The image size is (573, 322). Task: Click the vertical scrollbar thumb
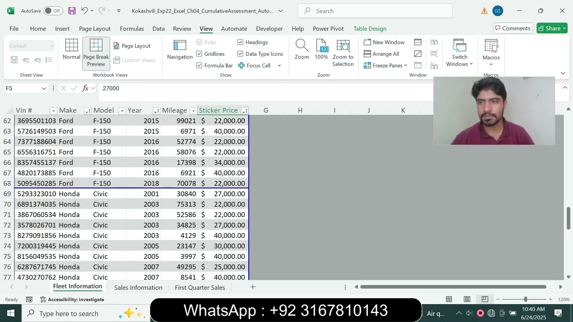pyautogui.click(x=569, y=218)
